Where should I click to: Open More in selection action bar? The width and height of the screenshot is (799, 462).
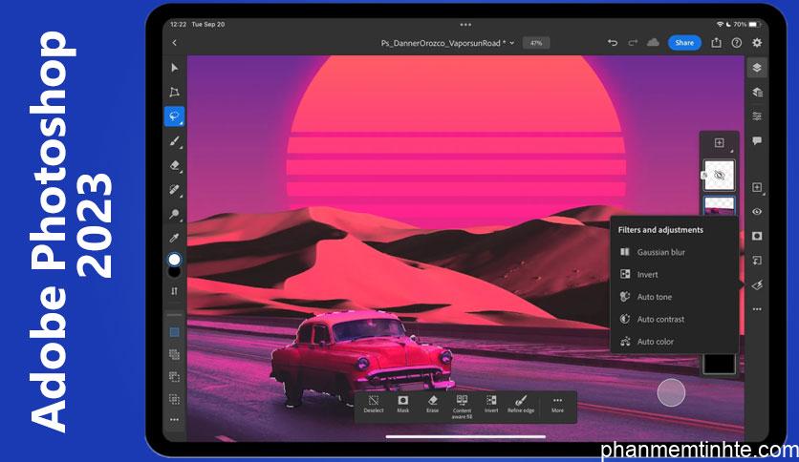[557, 405]
